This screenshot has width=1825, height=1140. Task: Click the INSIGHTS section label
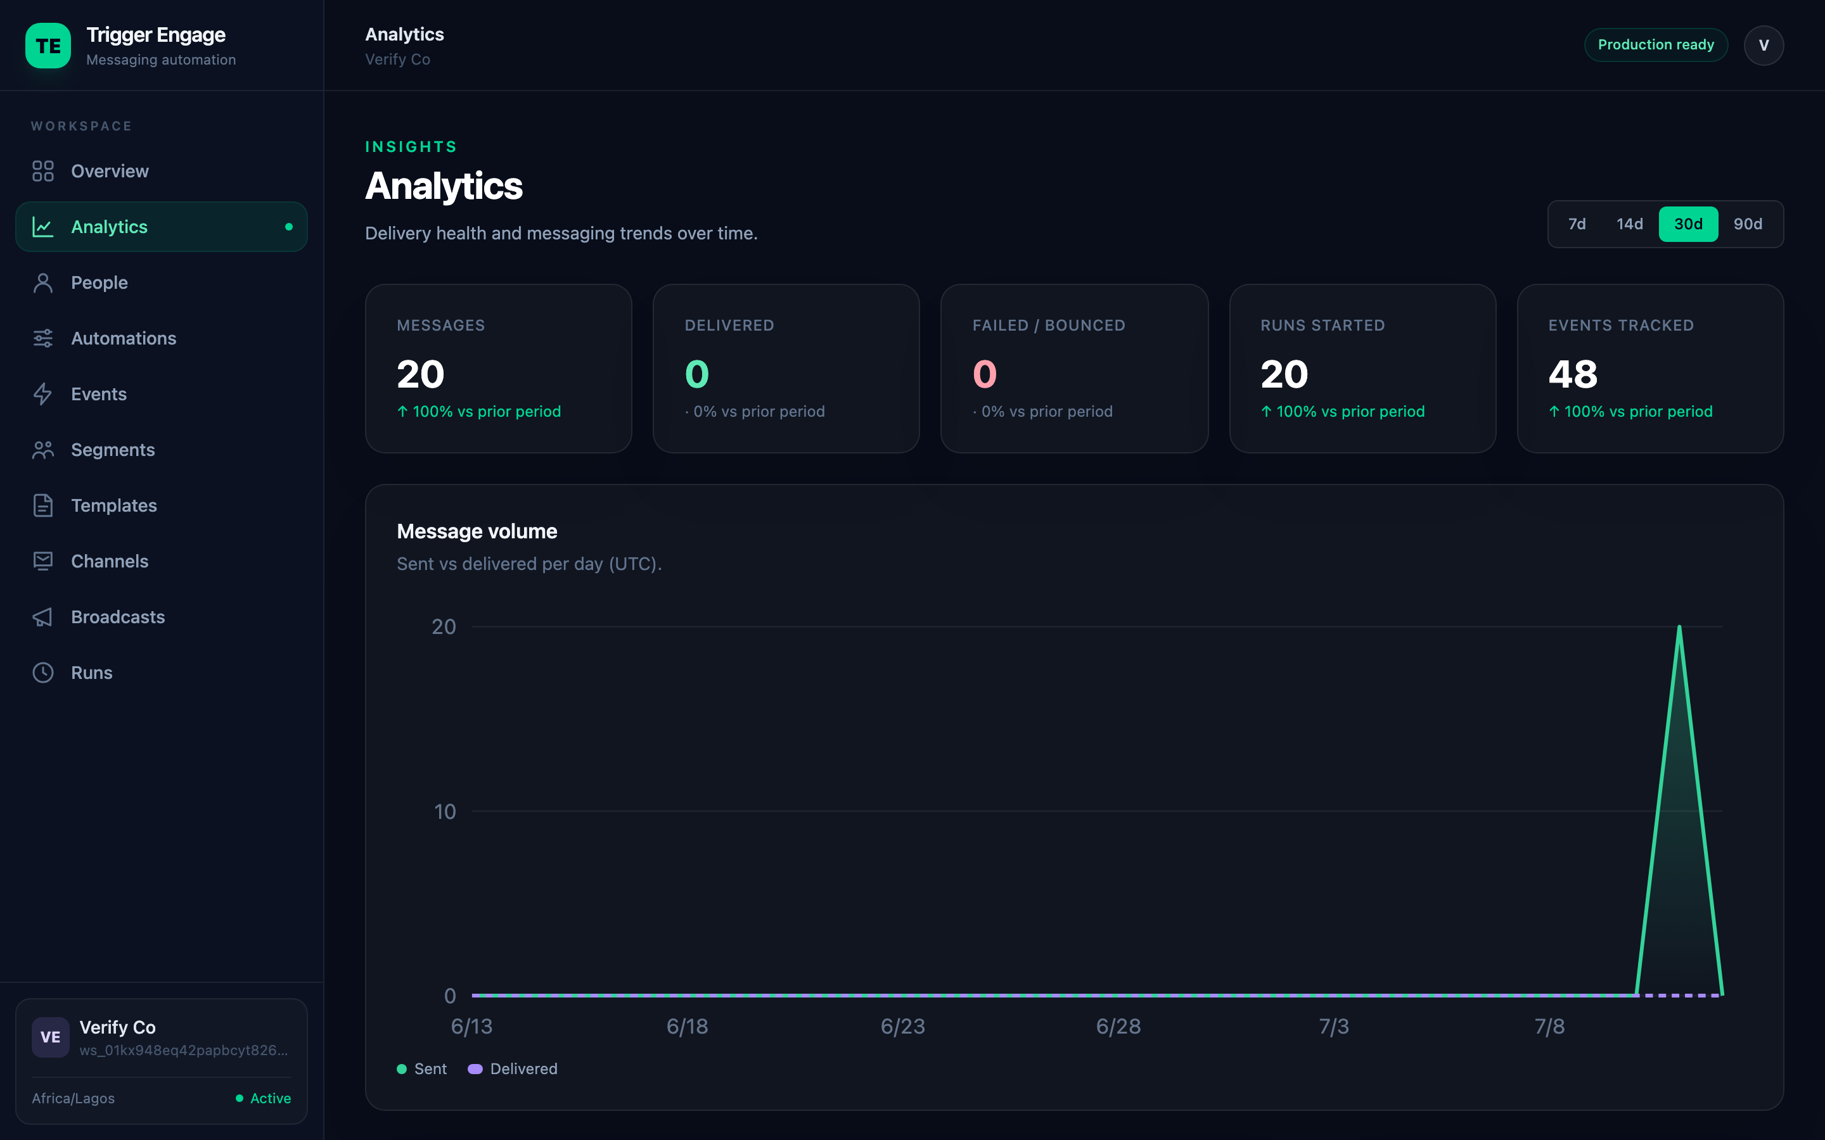(x=411, y=147)
